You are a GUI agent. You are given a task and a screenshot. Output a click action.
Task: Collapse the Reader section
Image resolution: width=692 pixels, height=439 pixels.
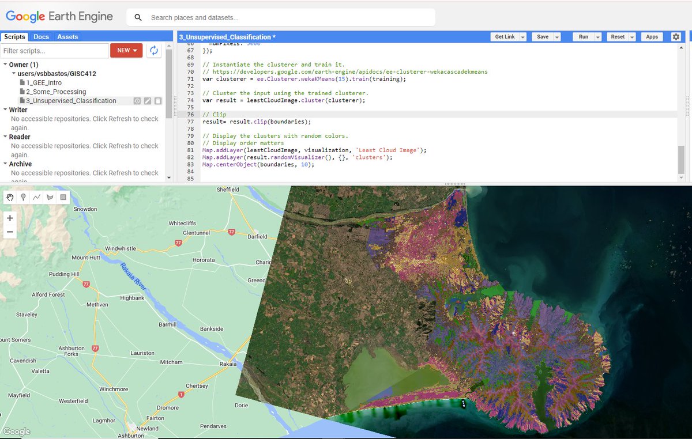click(x=6, y=137)
